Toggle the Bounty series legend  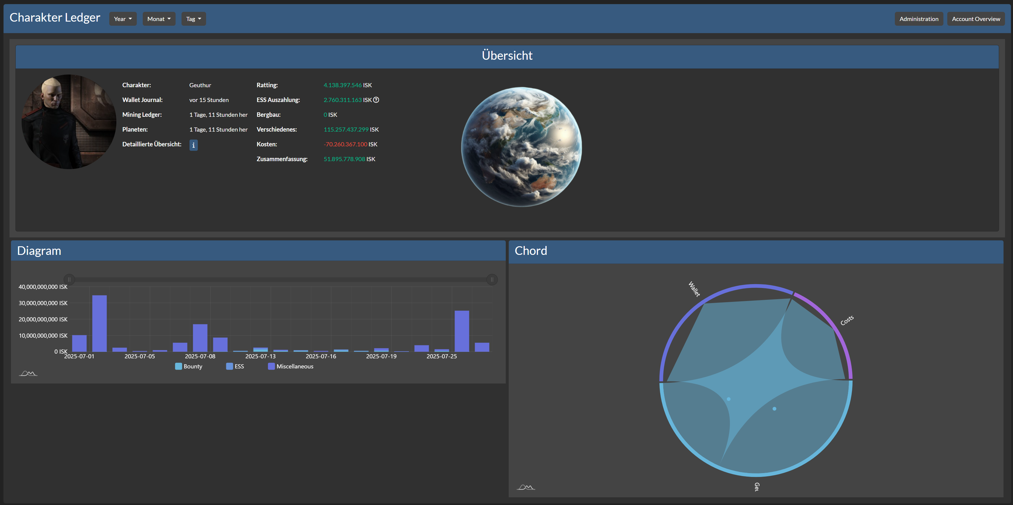188,366
